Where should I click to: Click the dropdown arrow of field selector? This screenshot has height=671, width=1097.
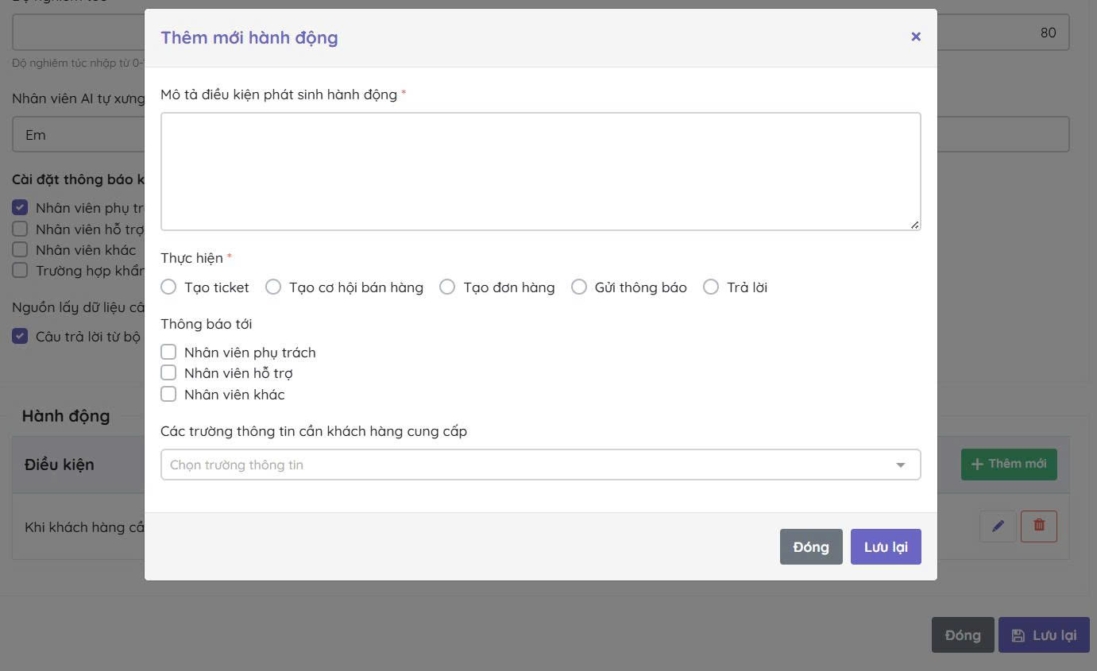pyautogui.click(x=901, y=465)
